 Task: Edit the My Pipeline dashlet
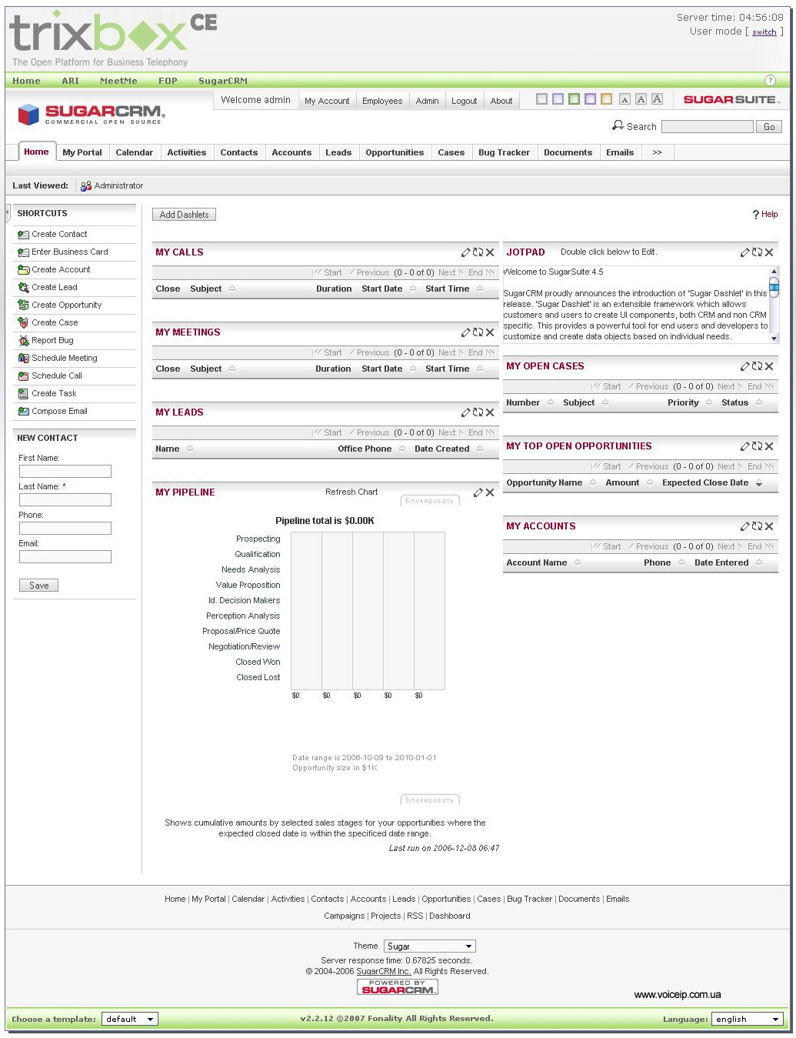pyautogui.click(x=478, y=492)
